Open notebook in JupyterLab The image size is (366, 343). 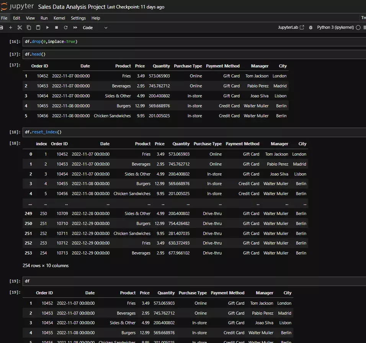(291, 28)
